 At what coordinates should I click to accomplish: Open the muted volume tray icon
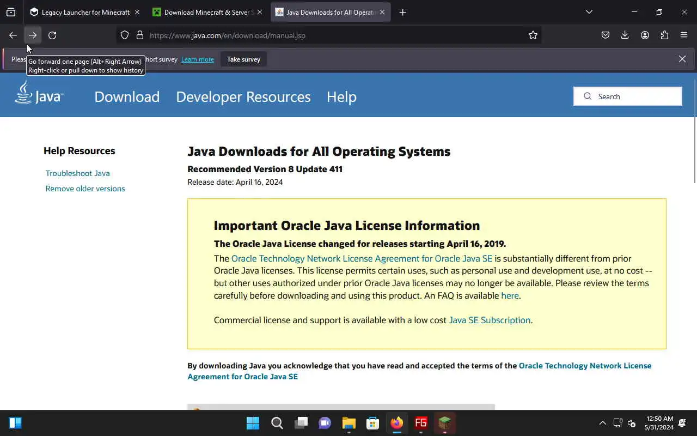click(x=632, y=423)
